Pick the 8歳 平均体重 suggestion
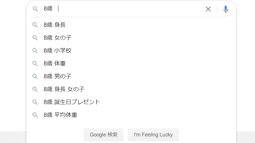255x143 pixels. [131, 115]
